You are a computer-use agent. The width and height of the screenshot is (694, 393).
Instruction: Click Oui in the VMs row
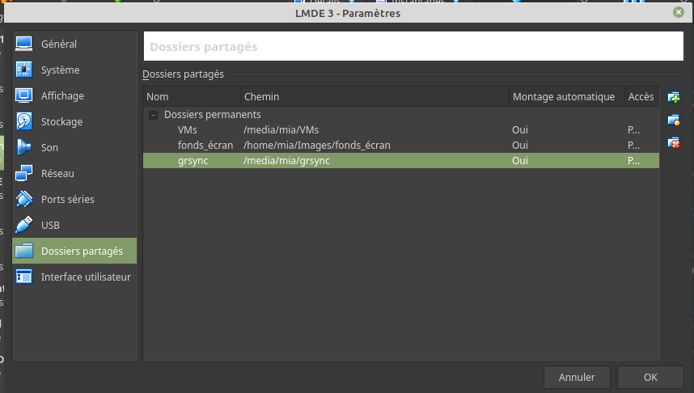pos(520,130)
